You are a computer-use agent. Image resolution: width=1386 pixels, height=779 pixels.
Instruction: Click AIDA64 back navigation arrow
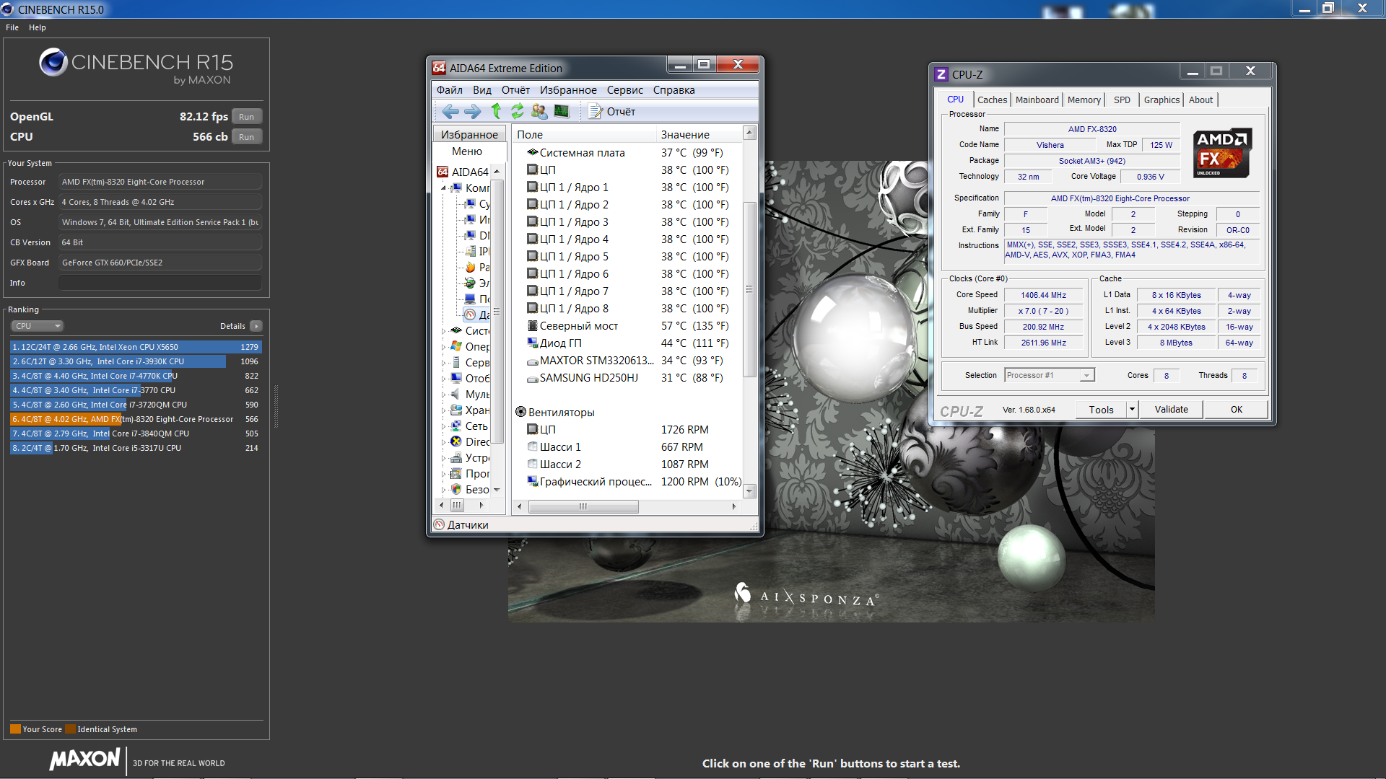(450, 111)
